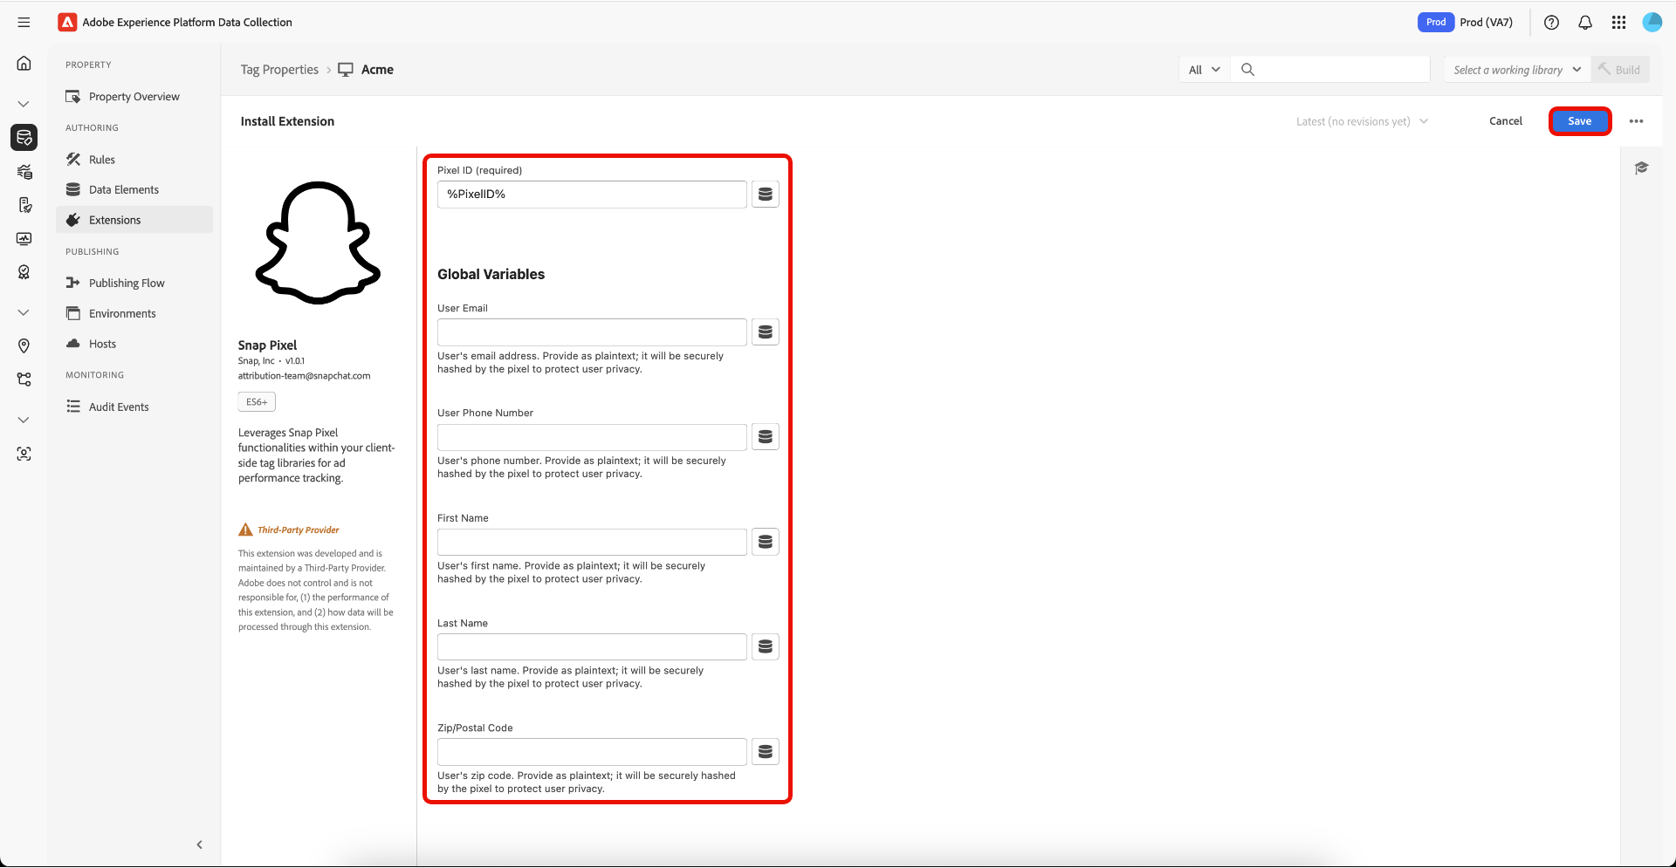Screen dimensions: 1676x868
Task: Go to Home in the left rail
Action: [x=24, y=64]
